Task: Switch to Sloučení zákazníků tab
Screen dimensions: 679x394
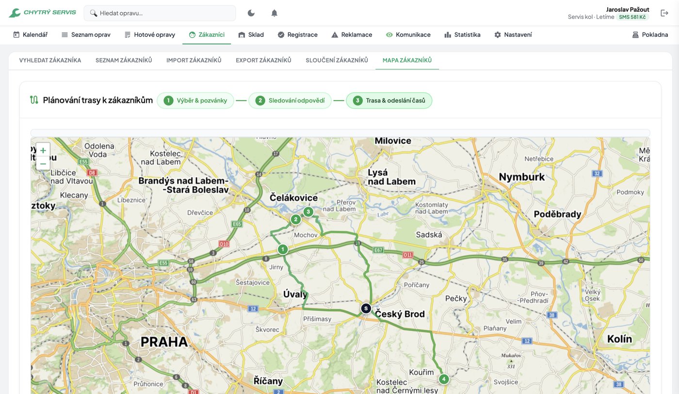Action: point(337,60)
